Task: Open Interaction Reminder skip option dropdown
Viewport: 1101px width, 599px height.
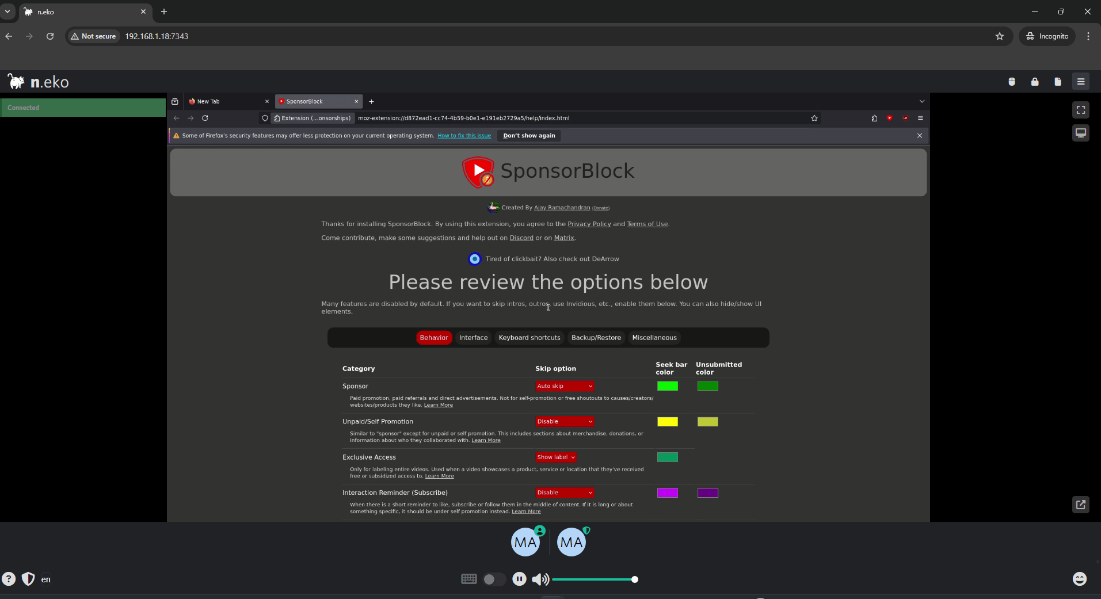Action: tap(565, 493)
